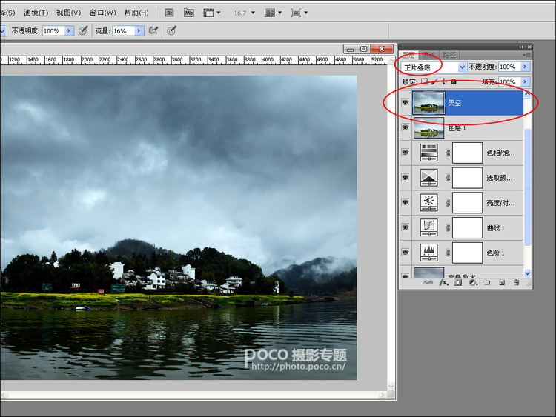
Task: Hide the 图层 1 layer
Action: 406,127
